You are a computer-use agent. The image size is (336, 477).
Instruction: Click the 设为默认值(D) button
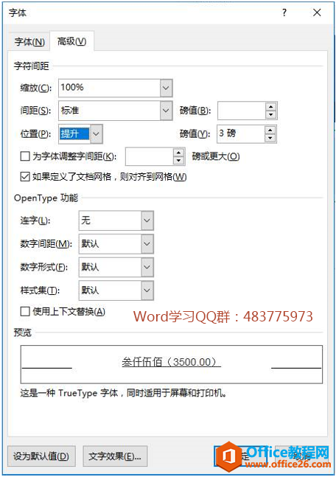[41, 456]
